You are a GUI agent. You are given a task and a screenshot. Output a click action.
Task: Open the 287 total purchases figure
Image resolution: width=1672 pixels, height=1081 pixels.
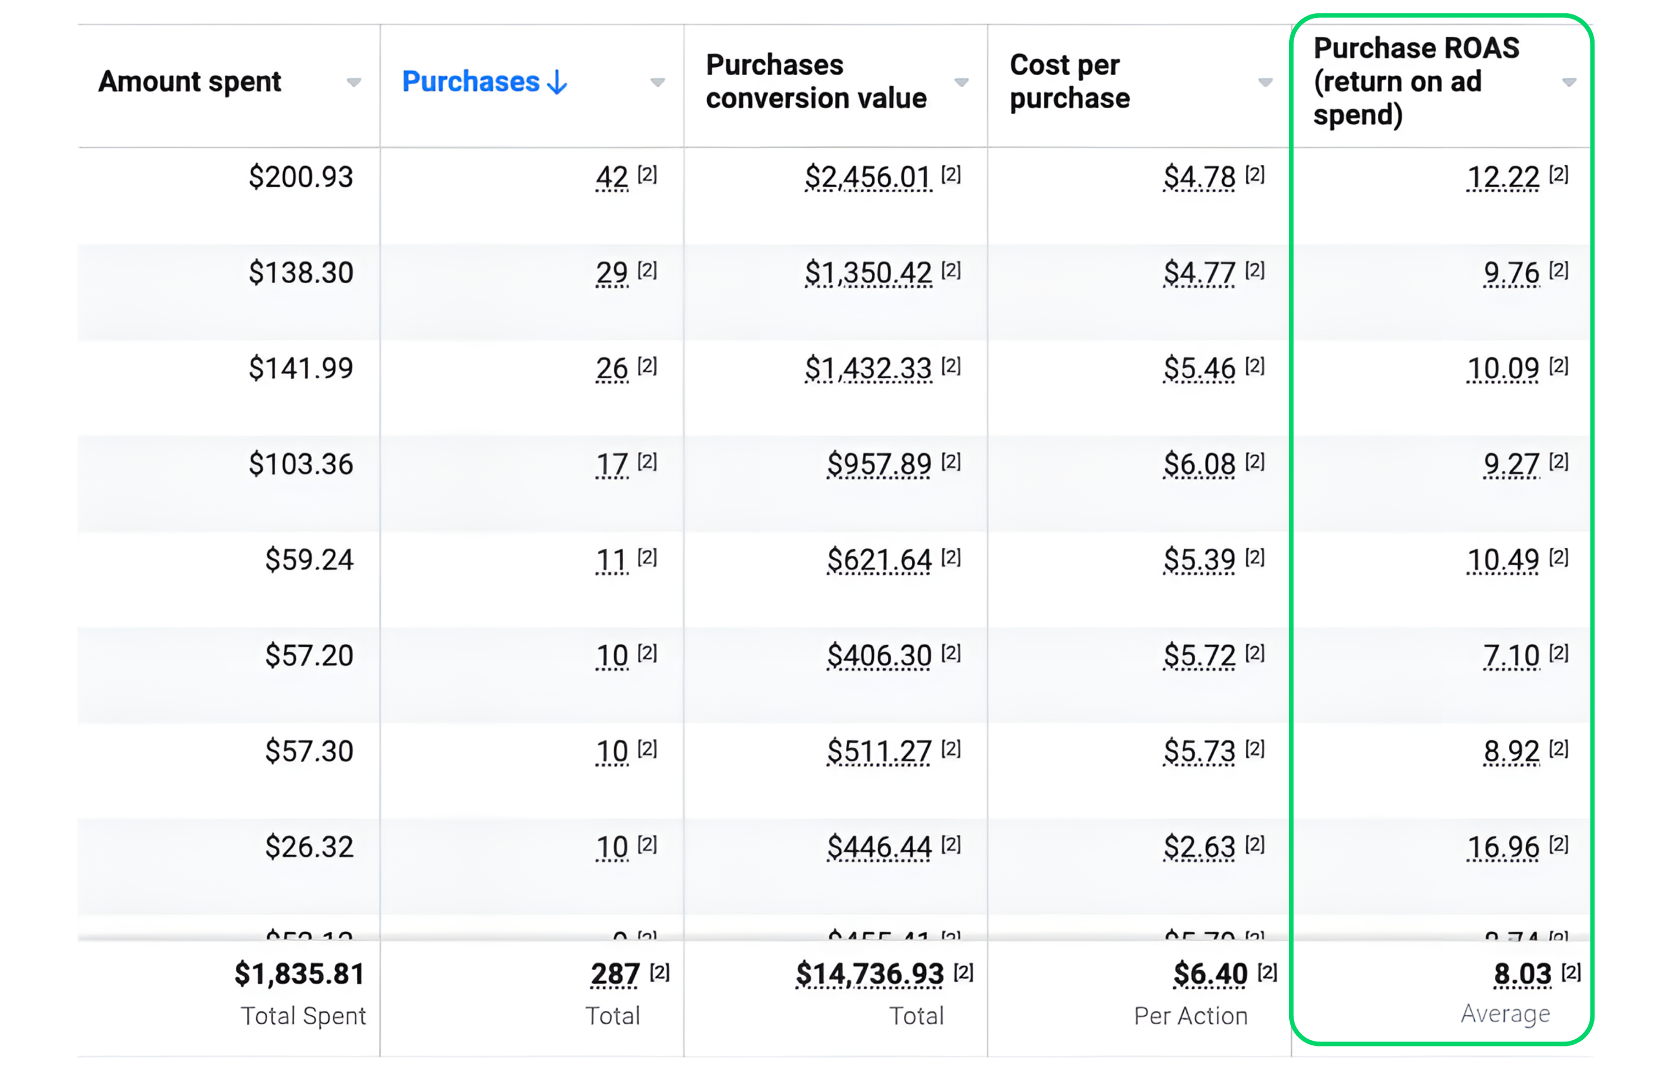pyautogui.click(x=615, y=975)
